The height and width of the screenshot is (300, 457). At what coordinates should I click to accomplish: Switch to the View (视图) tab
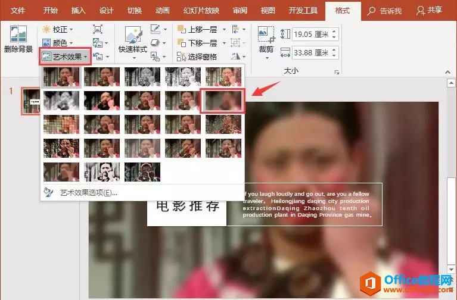[268, 11]
